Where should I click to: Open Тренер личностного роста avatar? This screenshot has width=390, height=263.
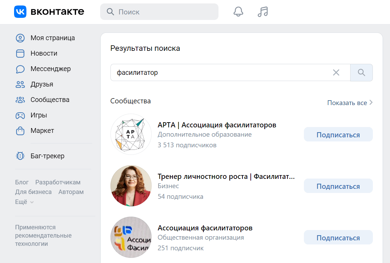click(x=131, y=186)
